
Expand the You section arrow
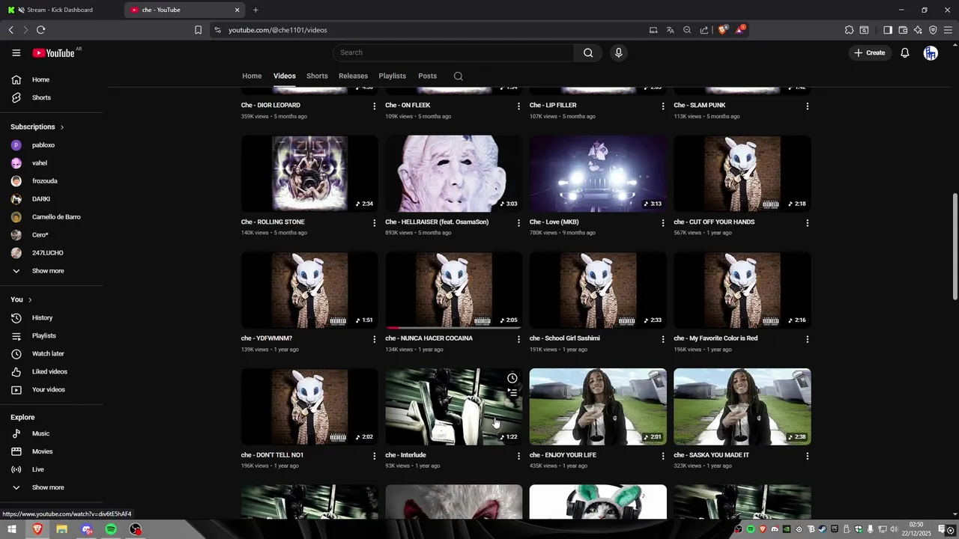30,300
